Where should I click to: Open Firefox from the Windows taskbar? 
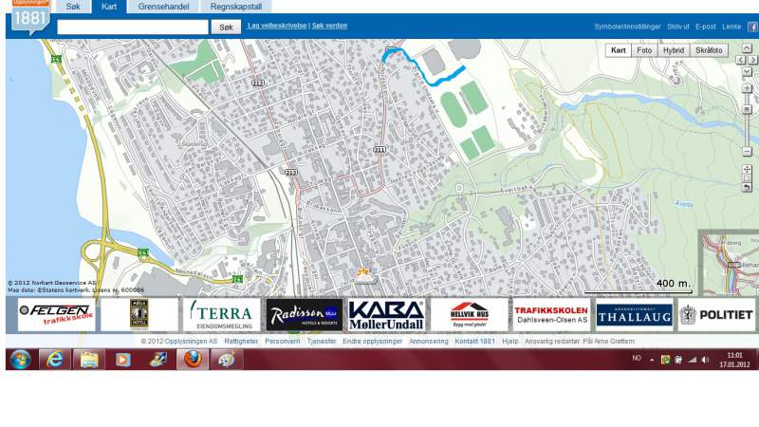tap(191, 360)
